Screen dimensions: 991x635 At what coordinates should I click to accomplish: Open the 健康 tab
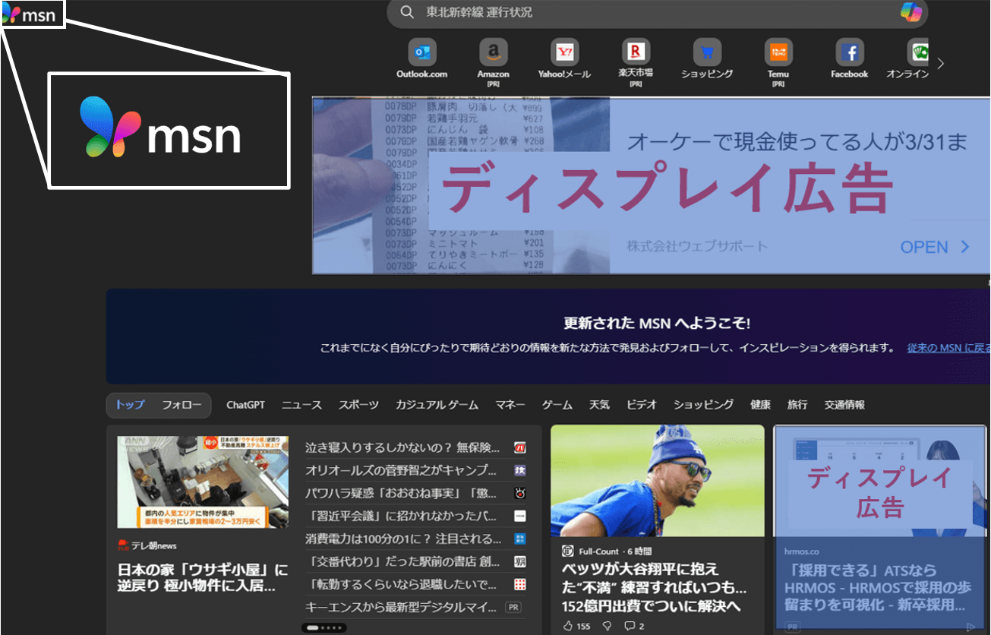tap(760, 405)
